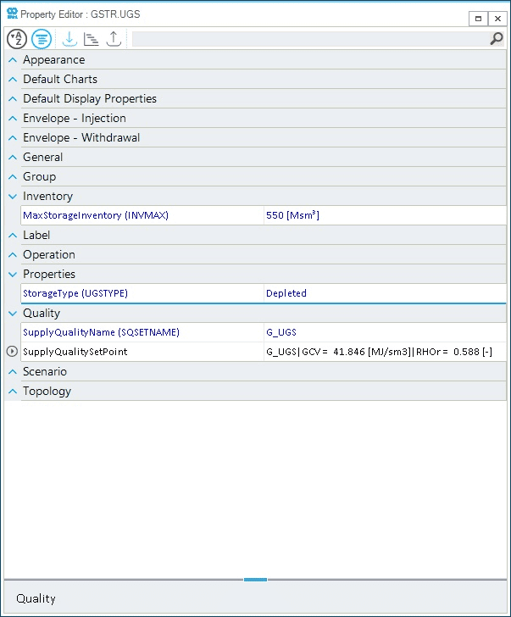Click the Label header text
The height and width of the screenshot is (617, 511).
(x=36, y=236)
